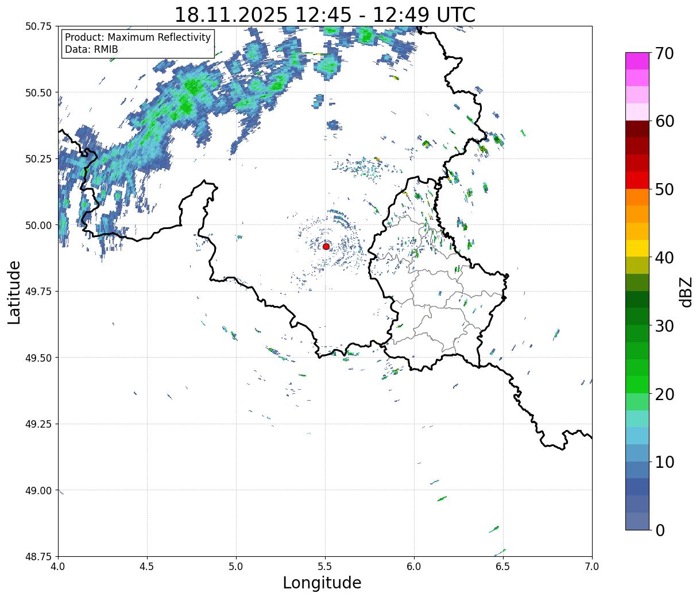Click the longitude tick label 7.0

pos(592,567)
